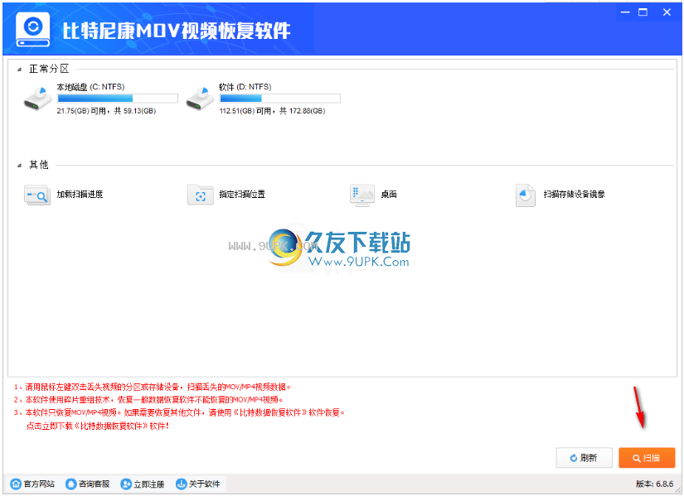
Task: Maximize the application window
Action: coord(643,12)
